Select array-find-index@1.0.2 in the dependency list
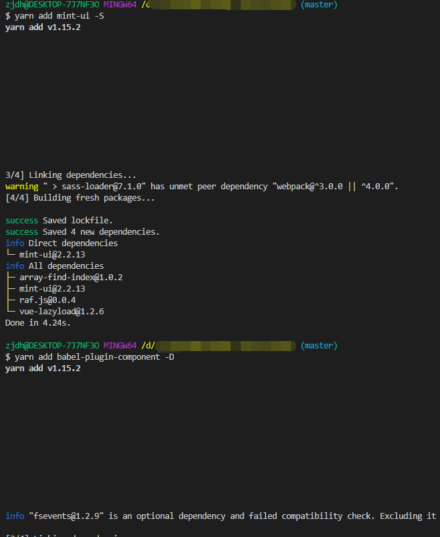This screenshot has width=440, height=537. [x=71, y=278]
